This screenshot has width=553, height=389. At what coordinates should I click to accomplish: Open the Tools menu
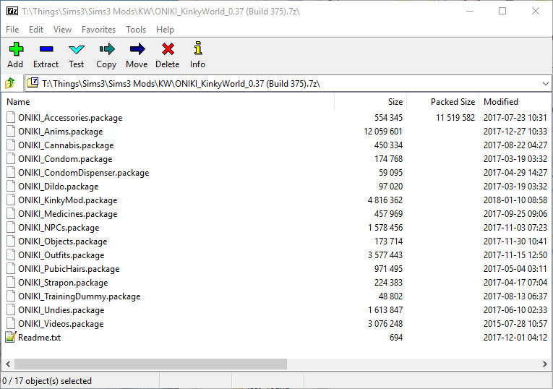click(136, 30)
